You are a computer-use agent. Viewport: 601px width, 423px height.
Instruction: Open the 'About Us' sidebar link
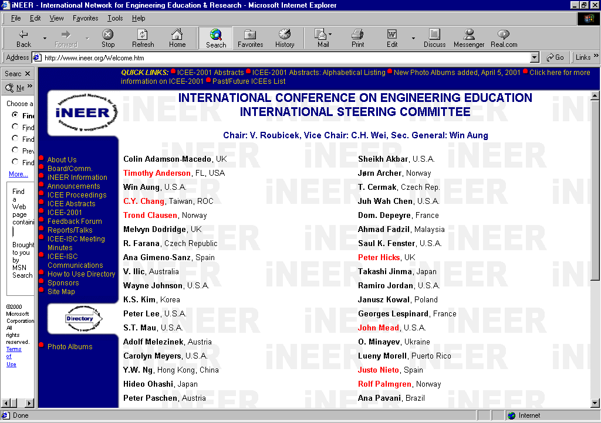[x=62, y=160]
